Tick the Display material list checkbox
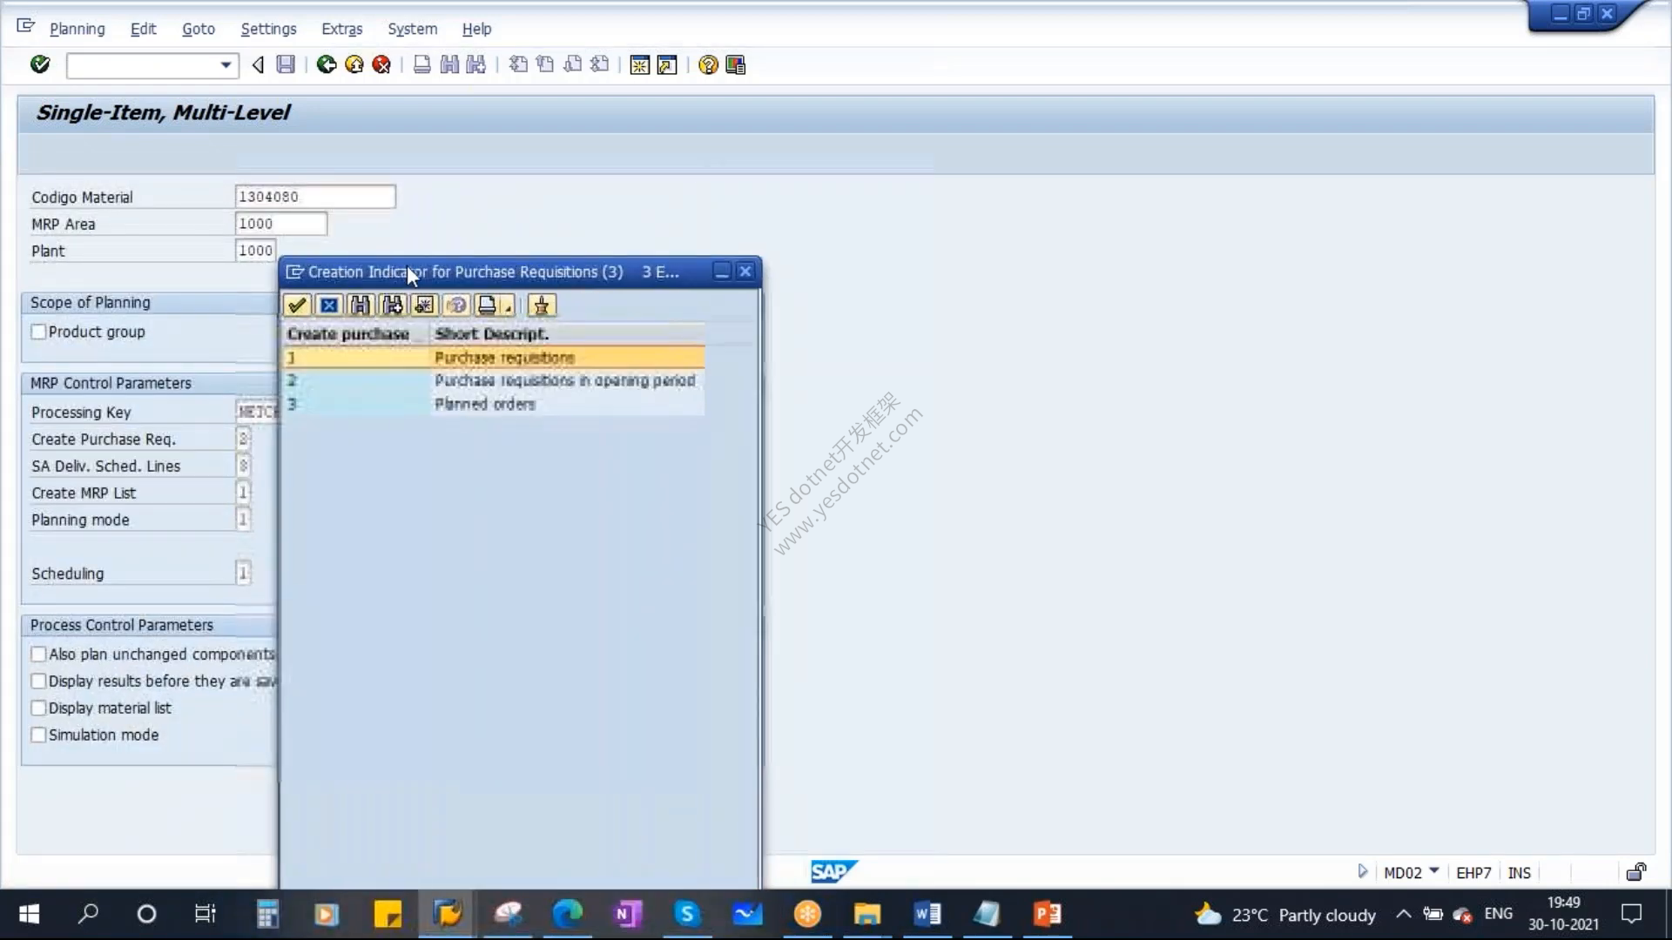Screen dimensions: 1672x940 point(38,708)
